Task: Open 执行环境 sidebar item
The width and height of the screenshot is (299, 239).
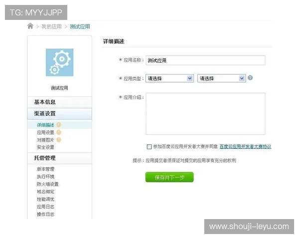Action: pos(45,176)
